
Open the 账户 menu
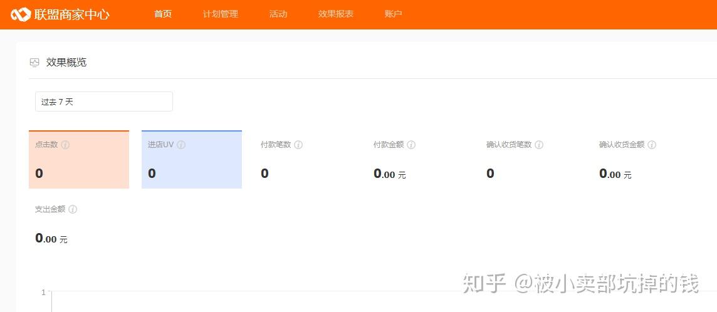pos(393,14)
